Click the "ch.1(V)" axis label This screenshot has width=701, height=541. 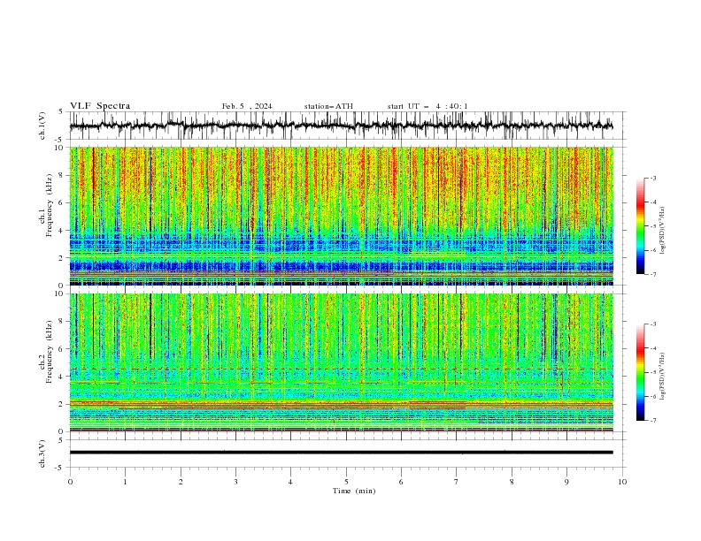pyautogui.click(x=42, y=126)
